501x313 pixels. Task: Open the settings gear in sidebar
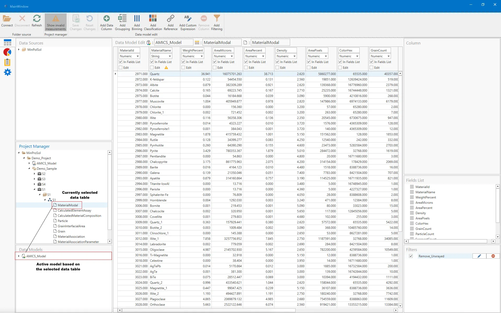[x=8, y=72]
